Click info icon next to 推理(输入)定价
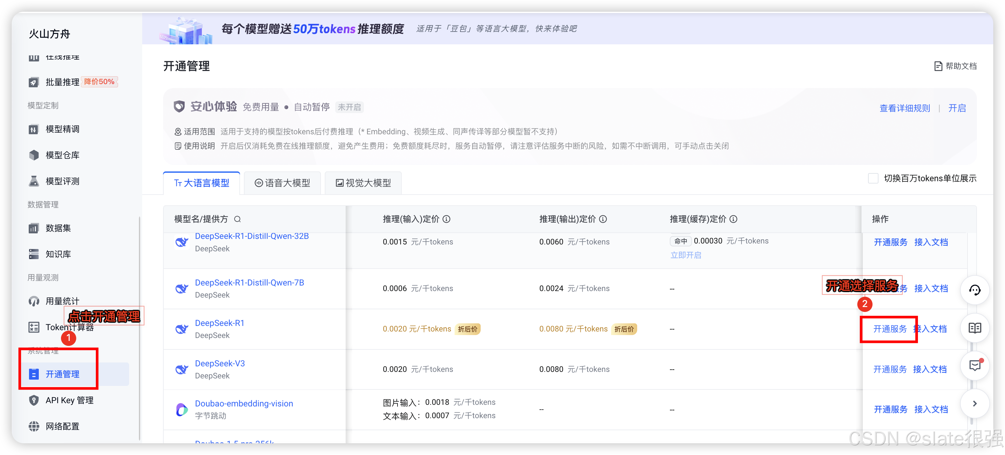The height and width of the screenshot is (455, 1005). click(447, 219)
